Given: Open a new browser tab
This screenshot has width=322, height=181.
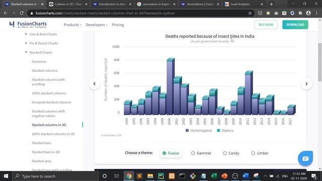Looking at the screenshot, I should [271, 4].
